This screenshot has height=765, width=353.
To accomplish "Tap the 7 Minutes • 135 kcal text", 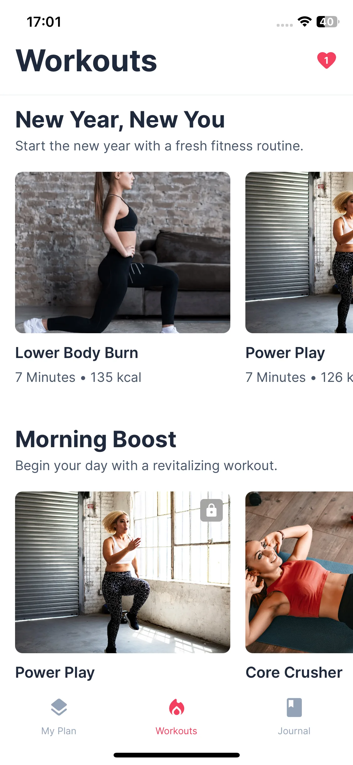I will point(78,377).
